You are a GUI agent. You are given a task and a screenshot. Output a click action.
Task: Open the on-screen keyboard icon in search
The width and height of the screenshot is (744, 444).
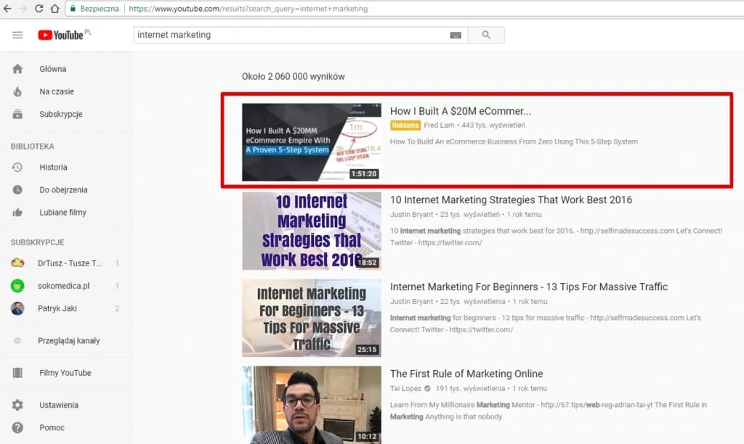456,34
